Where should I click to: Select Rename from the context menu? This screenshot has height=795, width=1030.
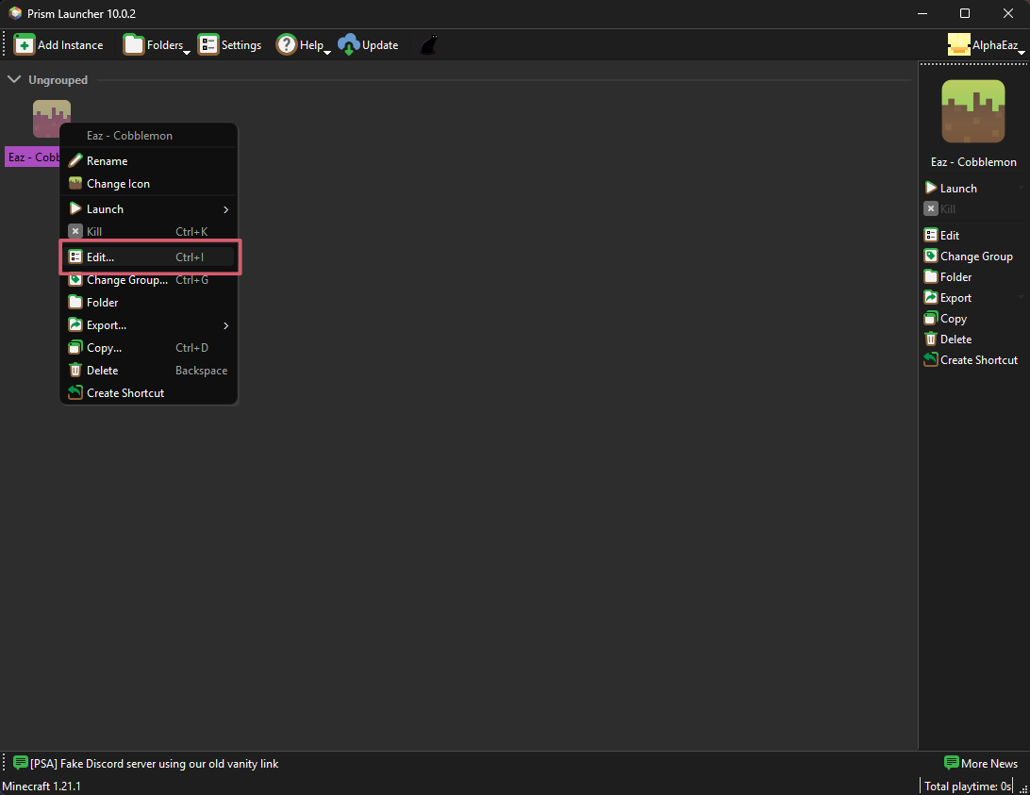tap(107, 160)
